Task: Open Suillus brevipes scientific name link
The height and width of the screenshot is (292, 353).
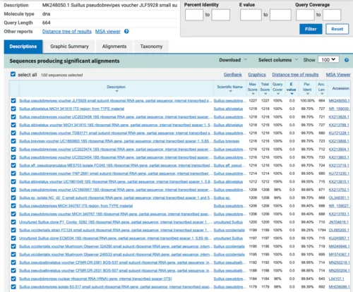Action: click(x=227, y=141)
